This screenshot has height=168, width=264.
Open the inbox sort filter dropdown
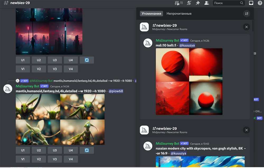[x=247, y=13]
